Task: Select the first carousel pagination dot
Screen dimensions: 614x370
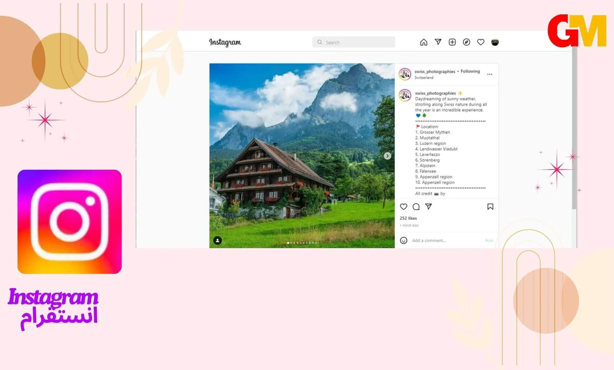Action: click(288, 243)
